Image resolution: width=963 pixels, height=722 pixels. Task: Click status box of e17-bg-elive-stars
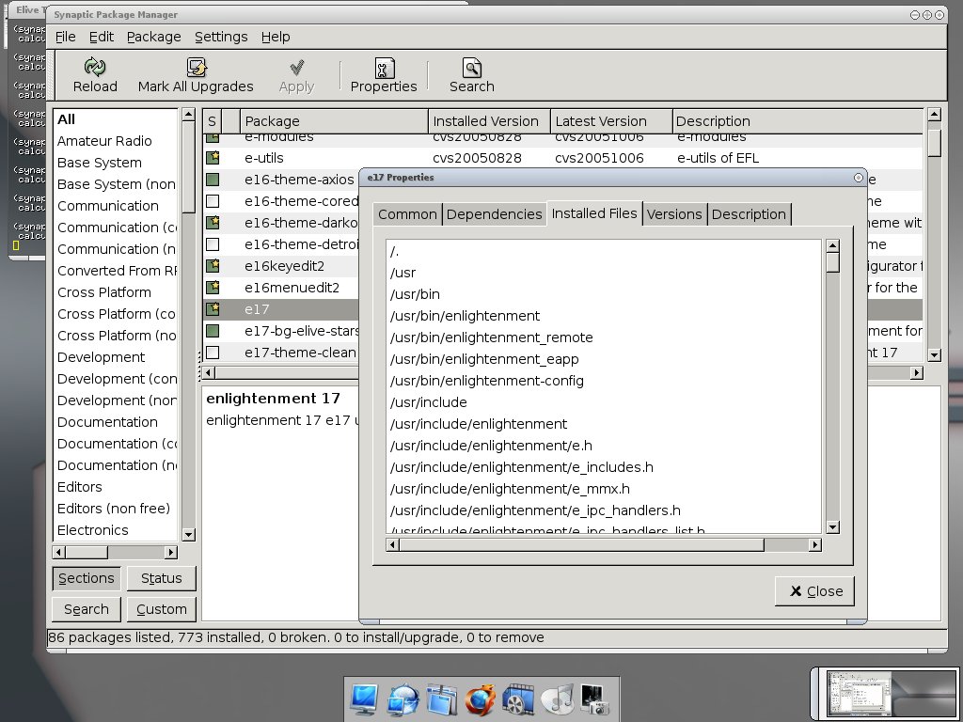point(213,331)
